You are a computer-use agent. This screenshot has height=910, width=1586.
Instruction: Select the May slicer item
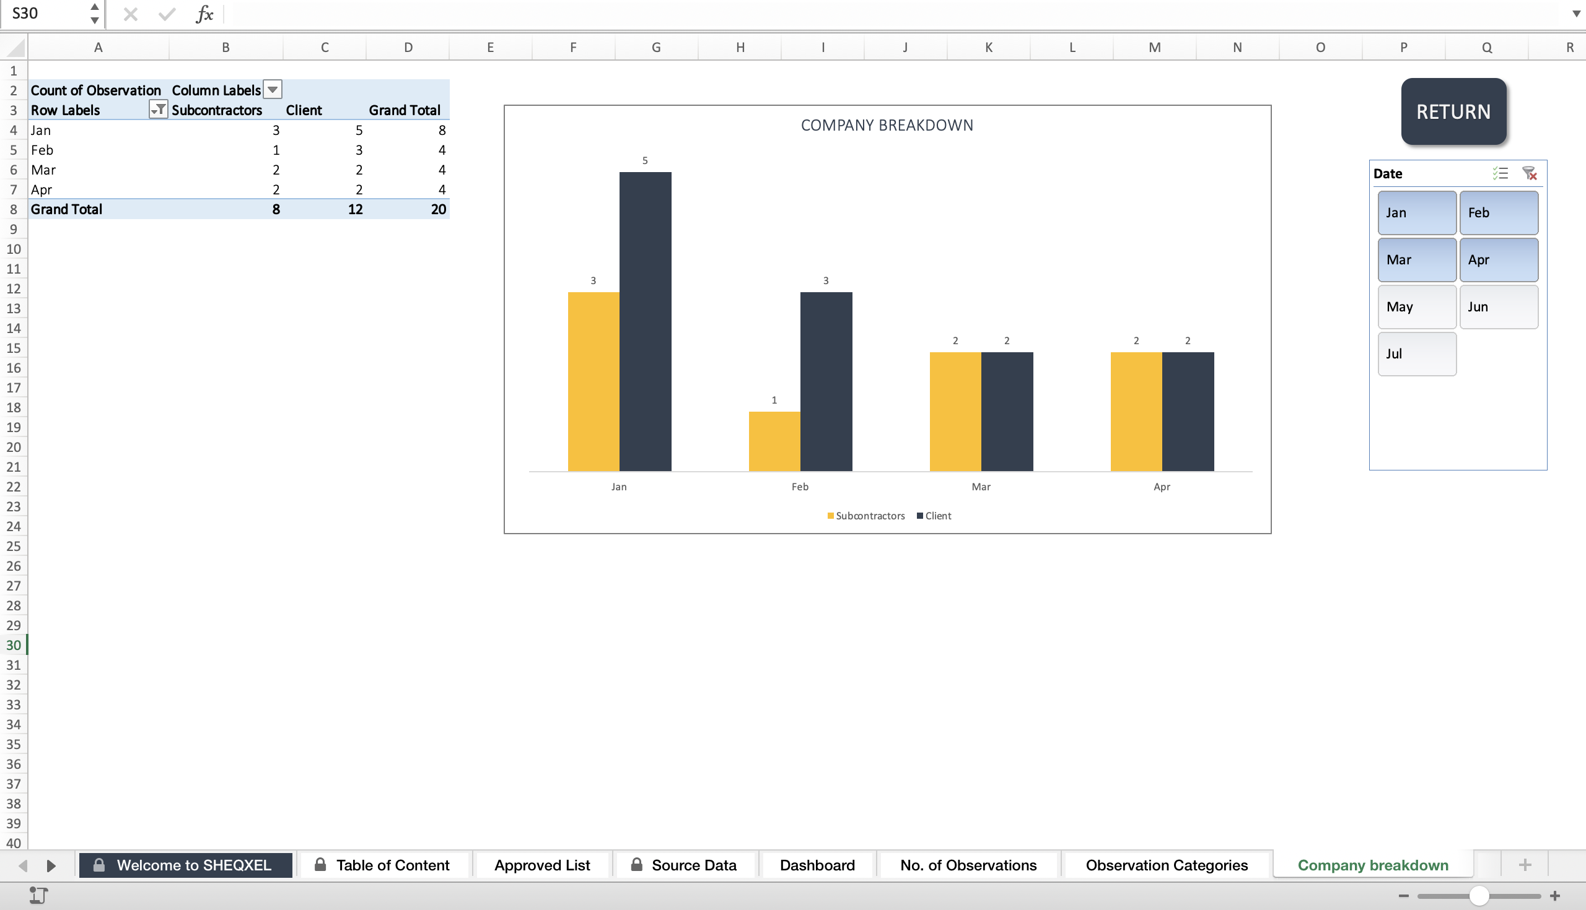(x=1416, y=307)
